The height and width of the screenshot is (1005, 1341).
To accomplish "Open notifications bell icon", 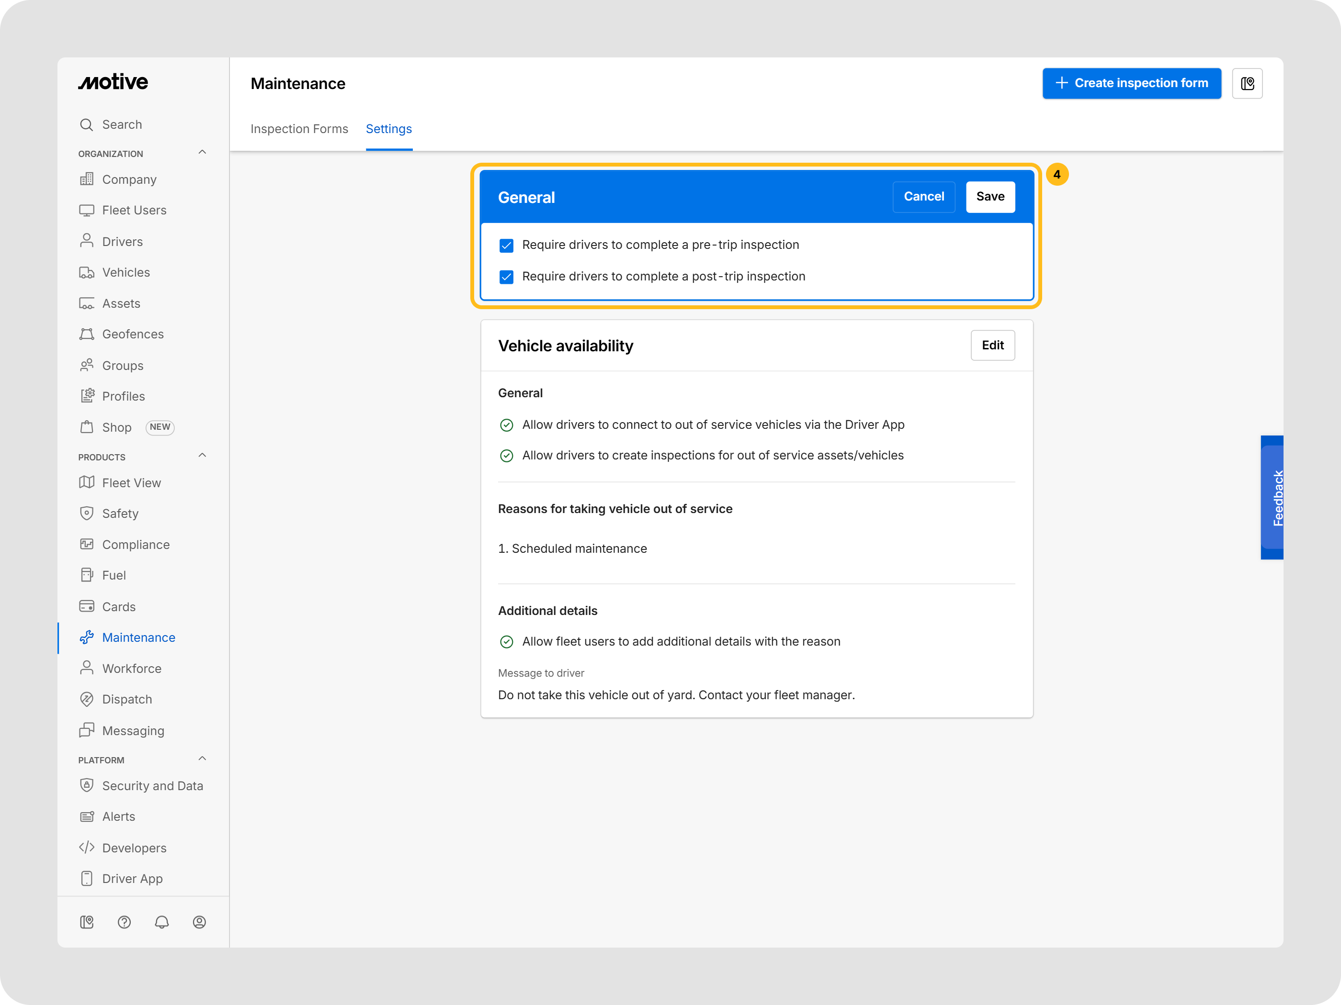I will point(162,922).
